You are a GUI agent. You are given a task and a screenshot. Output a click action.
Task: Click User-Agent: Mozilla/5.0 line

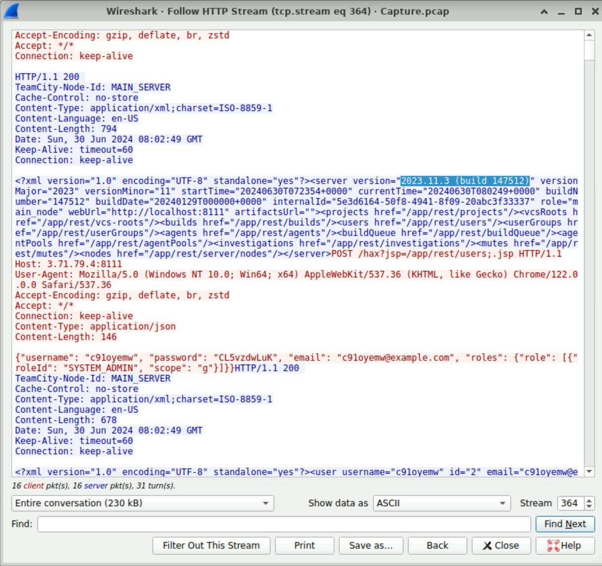(x=296, y=274)
